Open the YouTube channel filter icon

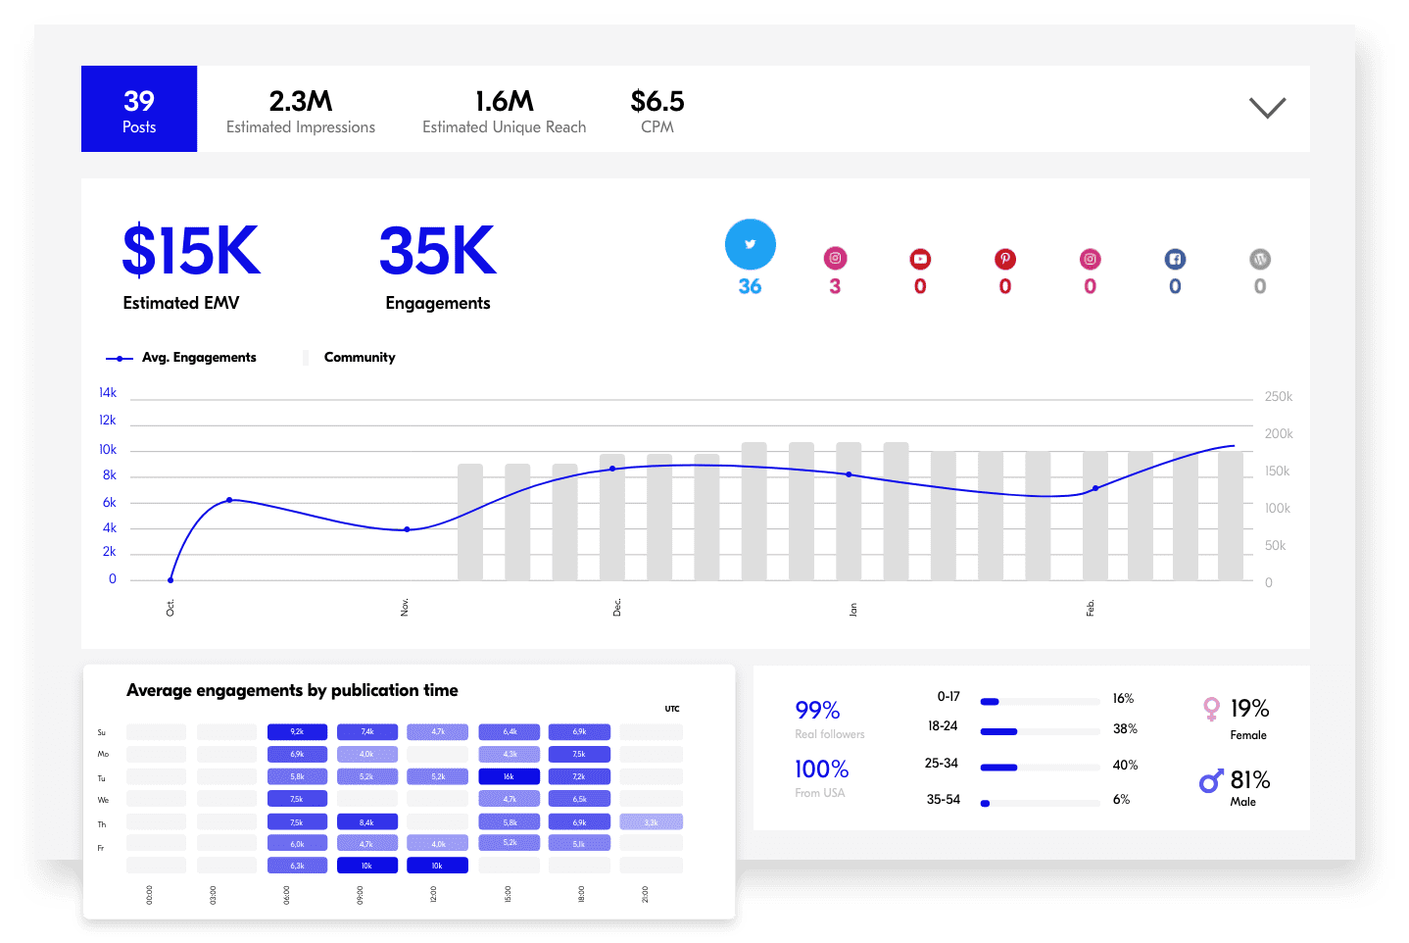pos(920,258)
